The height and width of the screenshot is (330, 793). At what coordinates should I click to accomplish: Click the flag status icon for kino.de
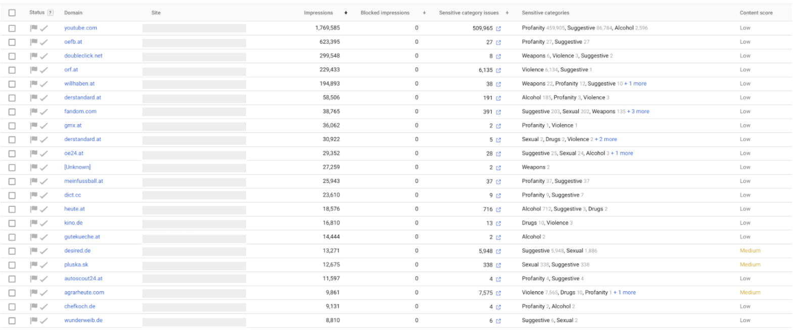click(34, 223)
